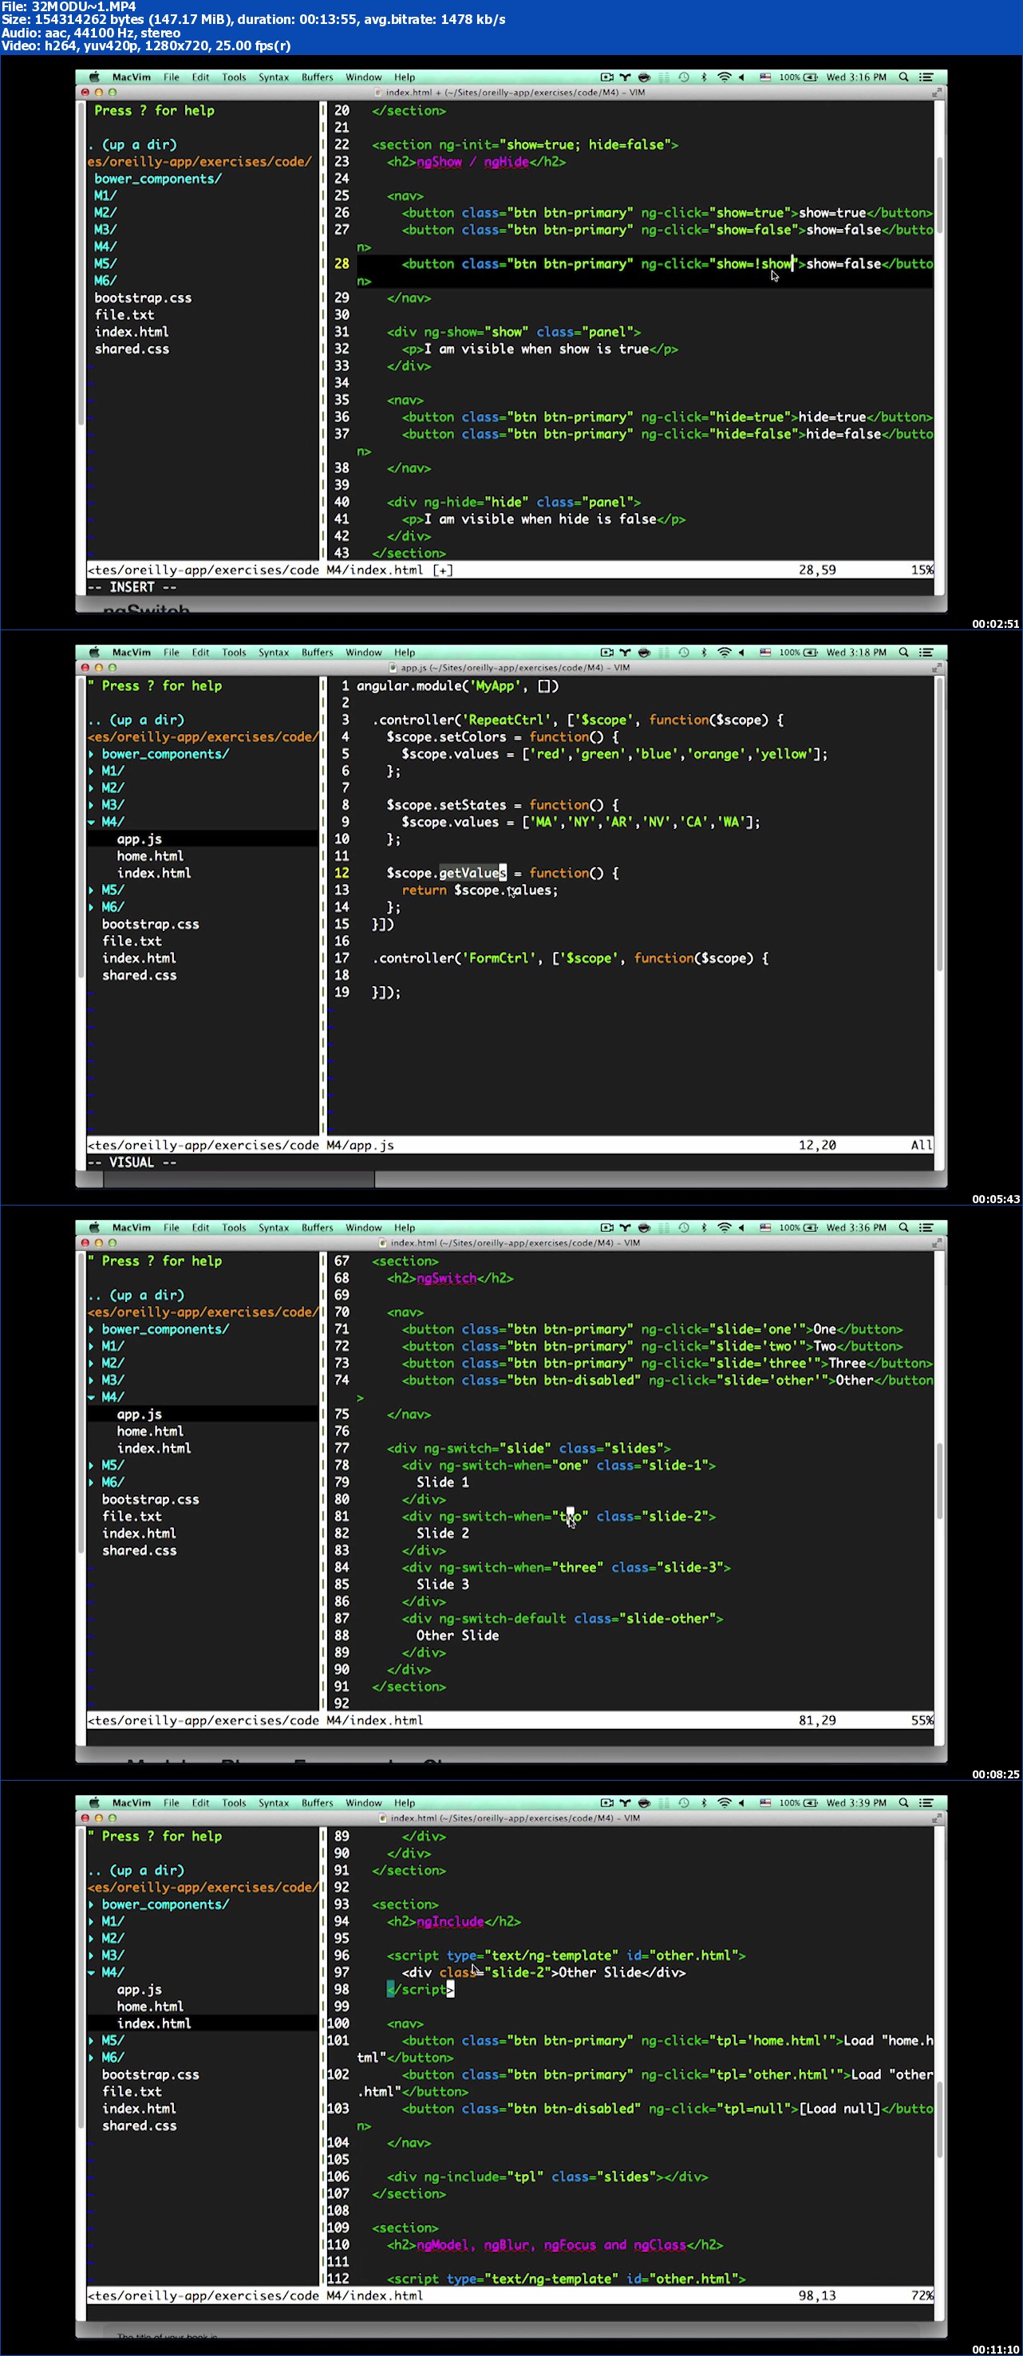Open shared.css in the 3:39 PM frame tree

coord(139,2125)
